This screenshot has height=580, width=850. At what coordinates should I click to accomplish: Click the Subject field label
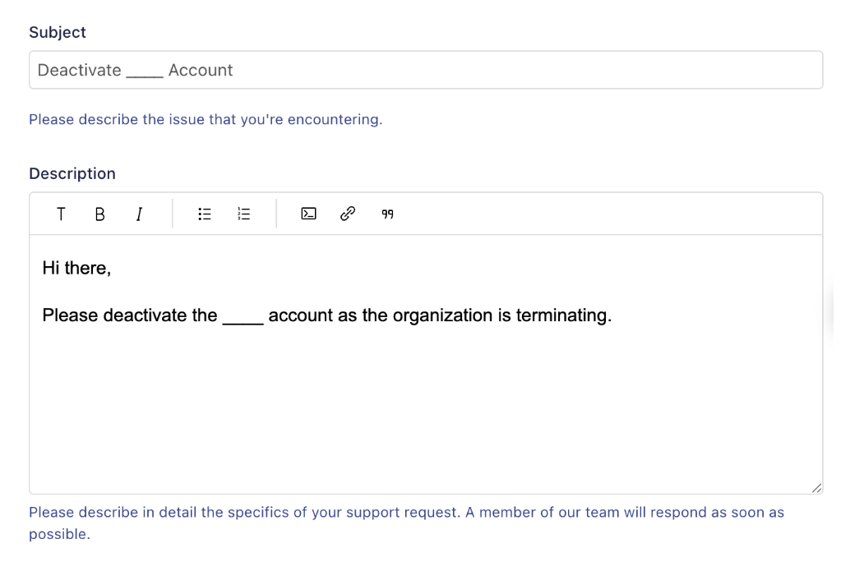tap(58, 32)
